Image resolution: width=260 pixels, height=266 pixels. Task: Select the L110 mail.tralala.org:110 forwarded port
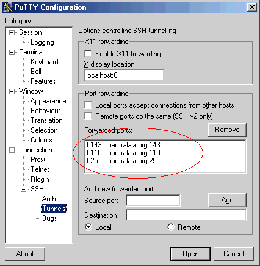coord(123,153)
